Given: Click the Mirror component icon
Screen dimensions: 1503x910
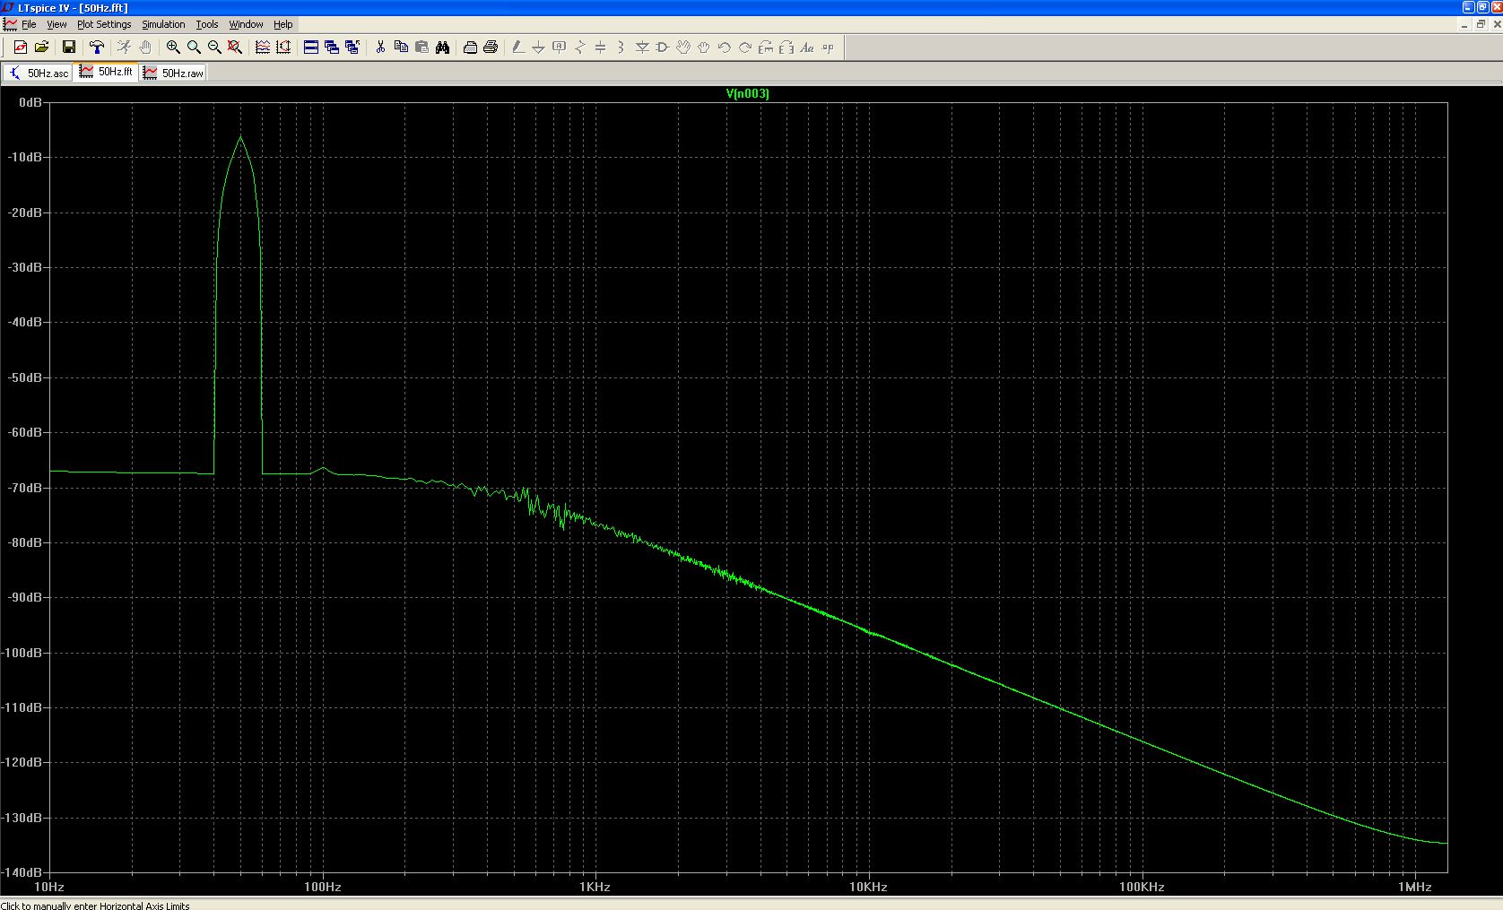Looking at the screenshot, I should point(786,48).
